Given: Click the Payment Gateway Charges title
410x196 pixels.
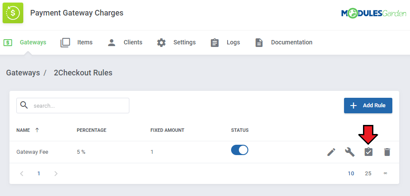Looking at the screenshot, I should (x=77, y=13).
